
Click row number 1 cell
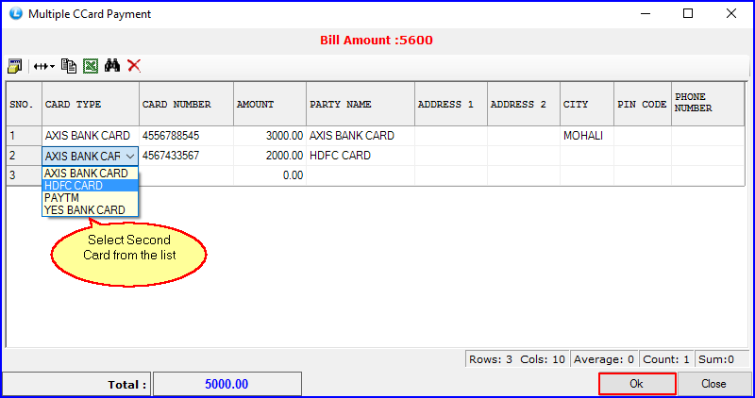click(x=25, y=136)
